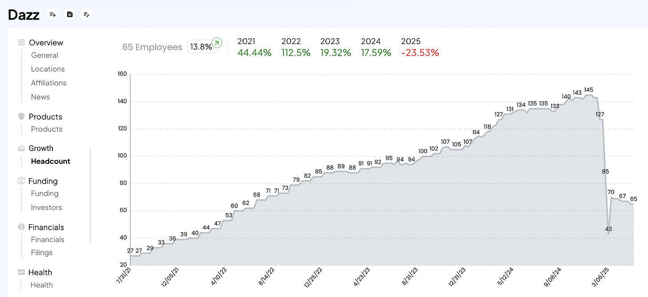This screenshot has height=297, width=648.
Task: Open the Overview section
Action: pos(46,43)
